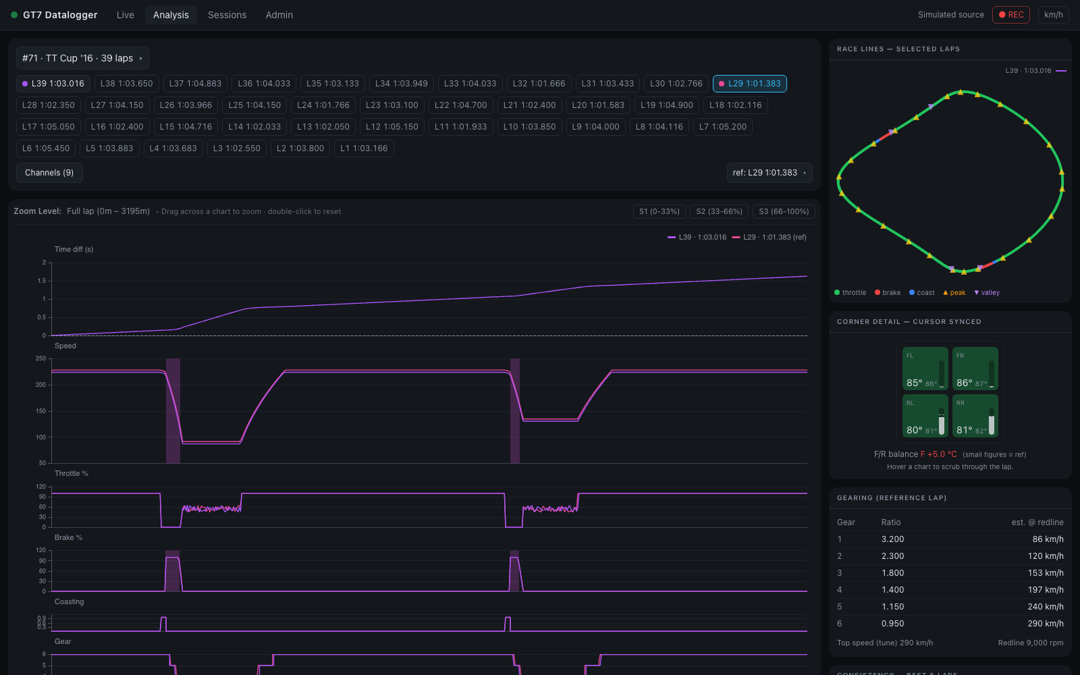Click the orange peak triangle legend icon
The image size is (1080, 675).
point(946,293)
